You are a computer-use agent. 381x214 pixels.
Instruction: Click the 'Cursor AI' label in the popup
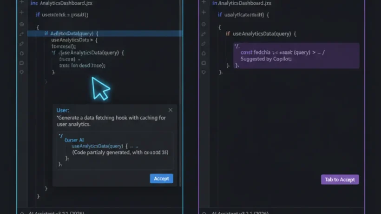pyautogui.click(x=74, y=140)
